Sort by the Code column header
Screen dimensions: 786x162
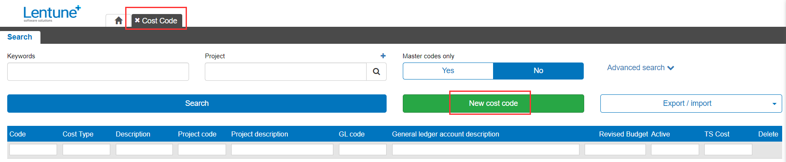(17, 134)
